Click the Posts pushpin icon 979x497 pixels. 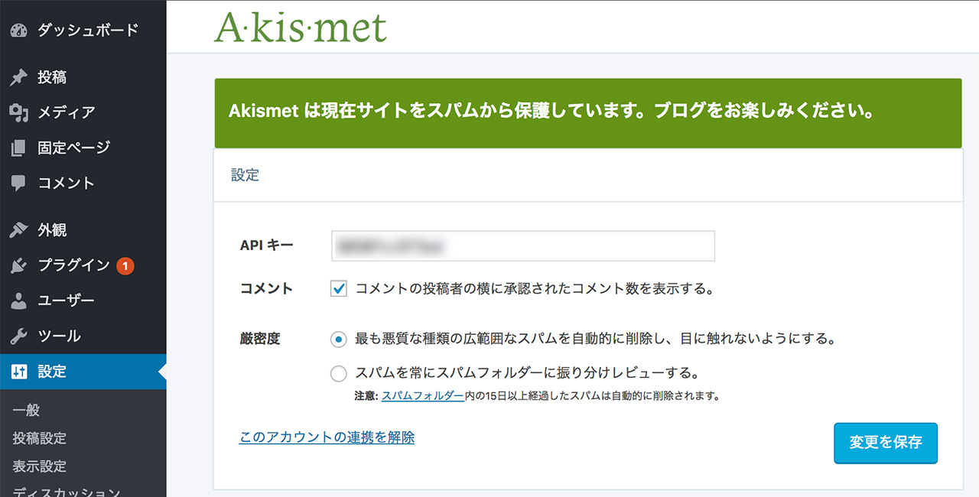tap(19, 77)
